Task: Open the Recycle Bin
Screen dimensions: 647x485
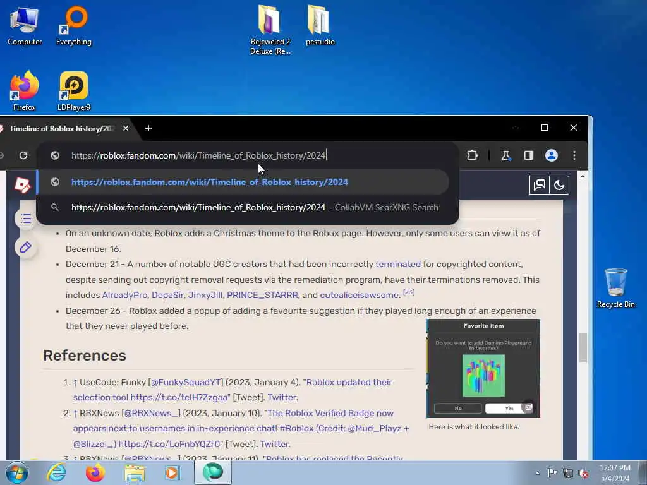Action: tap(615, 288)
